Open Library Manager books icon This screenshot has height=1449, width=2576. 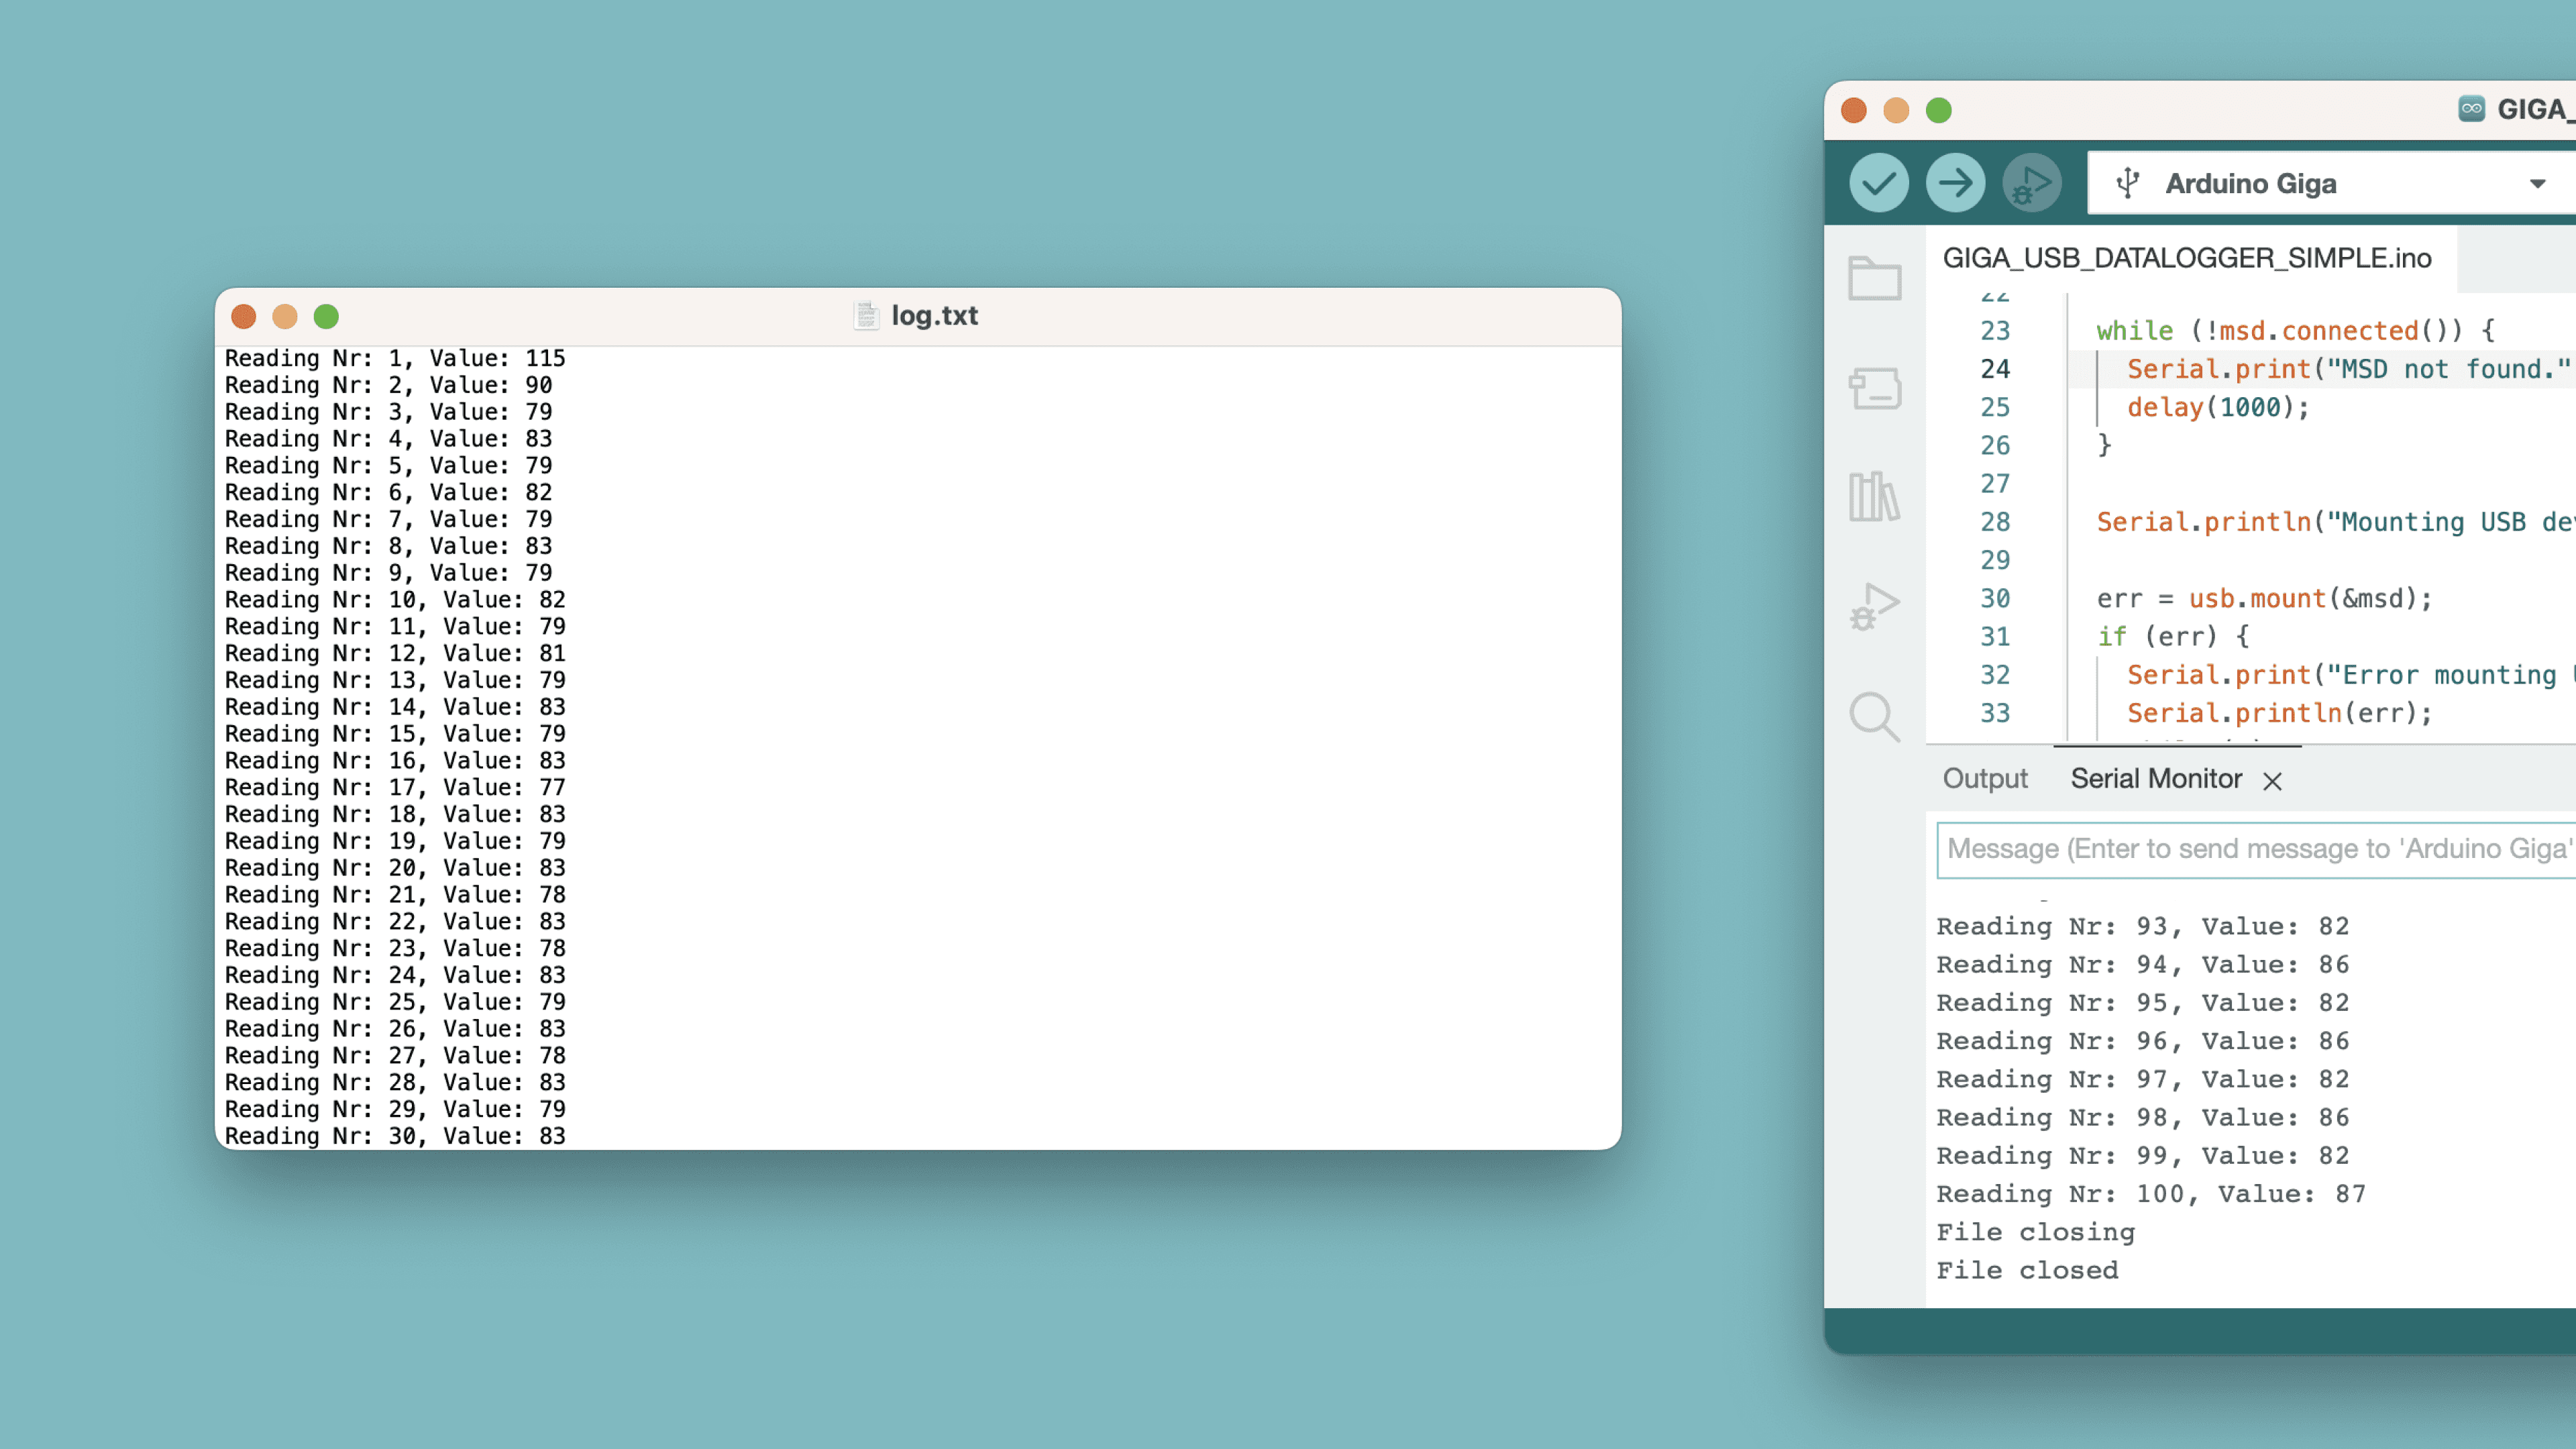click(x=1874, y=497)
